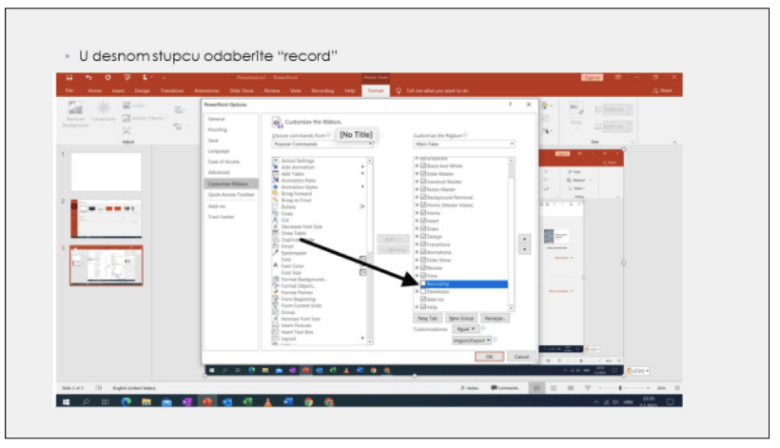Select Quick Access Toolbar in options sidebar

[x=231, y=194]
